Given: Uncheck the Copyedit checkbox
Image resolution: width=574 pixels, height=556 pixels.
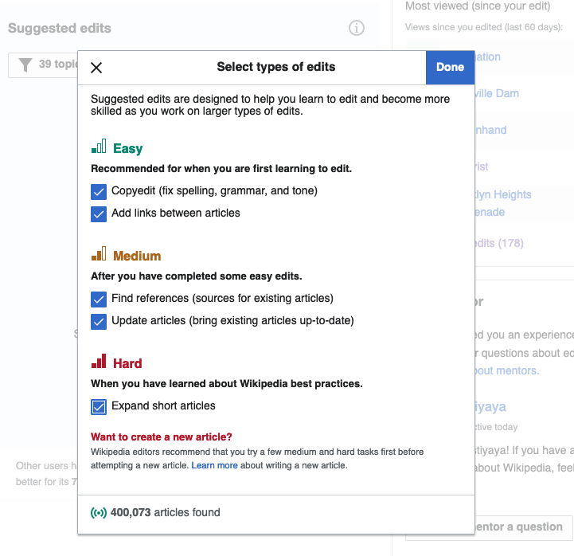Looking at the screenshot, I should click(99, 191).
